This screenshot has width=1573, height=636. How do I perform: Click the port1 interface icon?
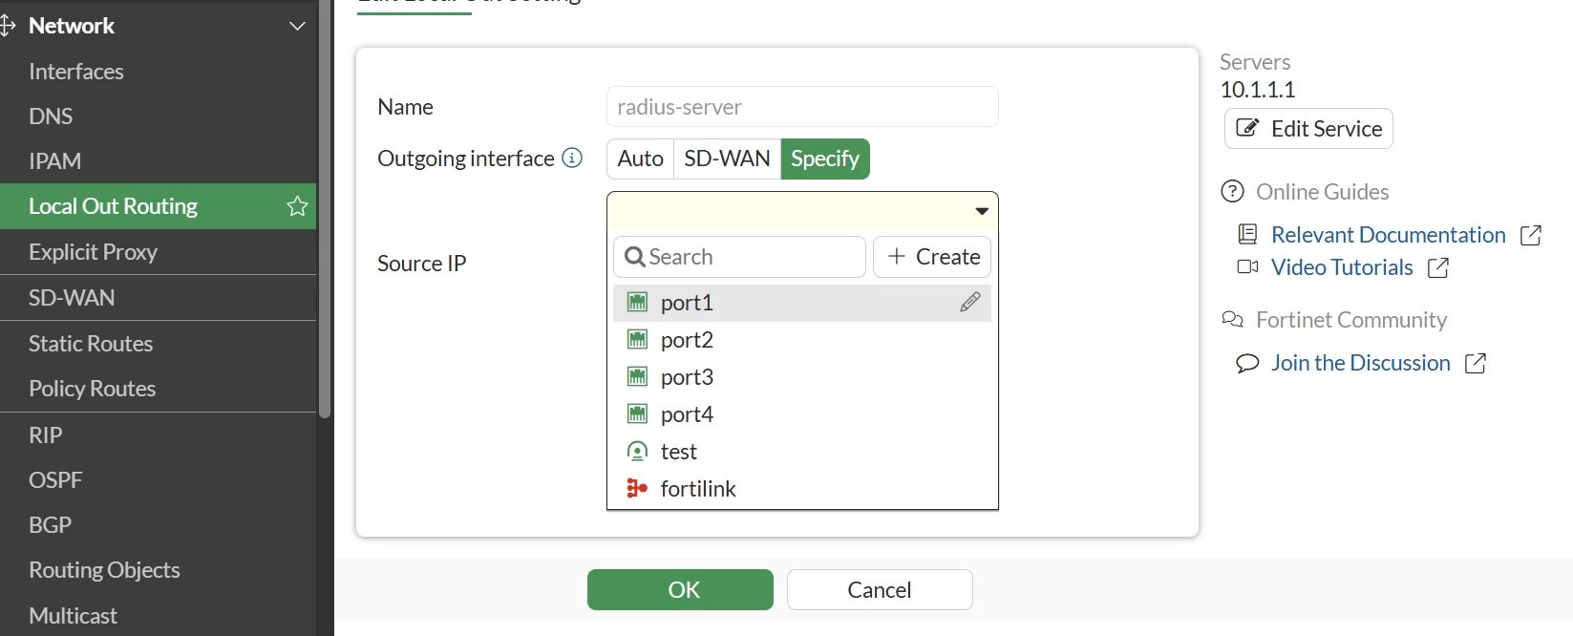(x=637, y=302)
